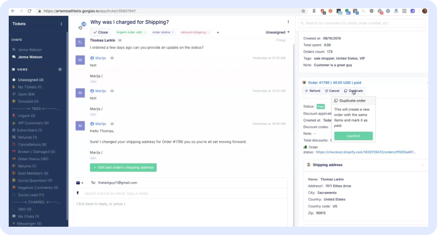Click Thomas Larkin's TL avatar

pos(80,43)
